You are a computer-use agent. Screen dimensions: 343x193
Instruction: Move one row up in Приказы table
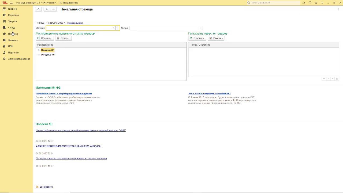click(328, 79)
